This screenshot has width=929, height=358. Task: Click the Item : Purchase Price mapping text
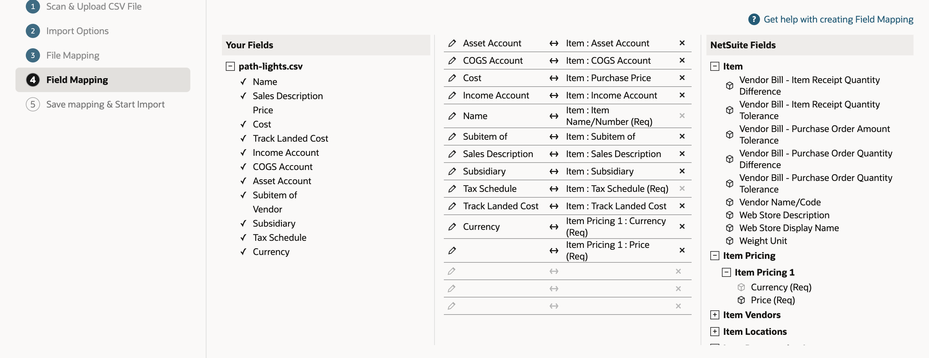(x=608, y=78)
